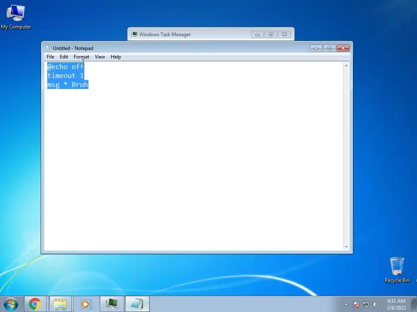Click the 'Untitled - Notepad' title text
Viewport: 417px width, 312px height.
click(73, 48)
